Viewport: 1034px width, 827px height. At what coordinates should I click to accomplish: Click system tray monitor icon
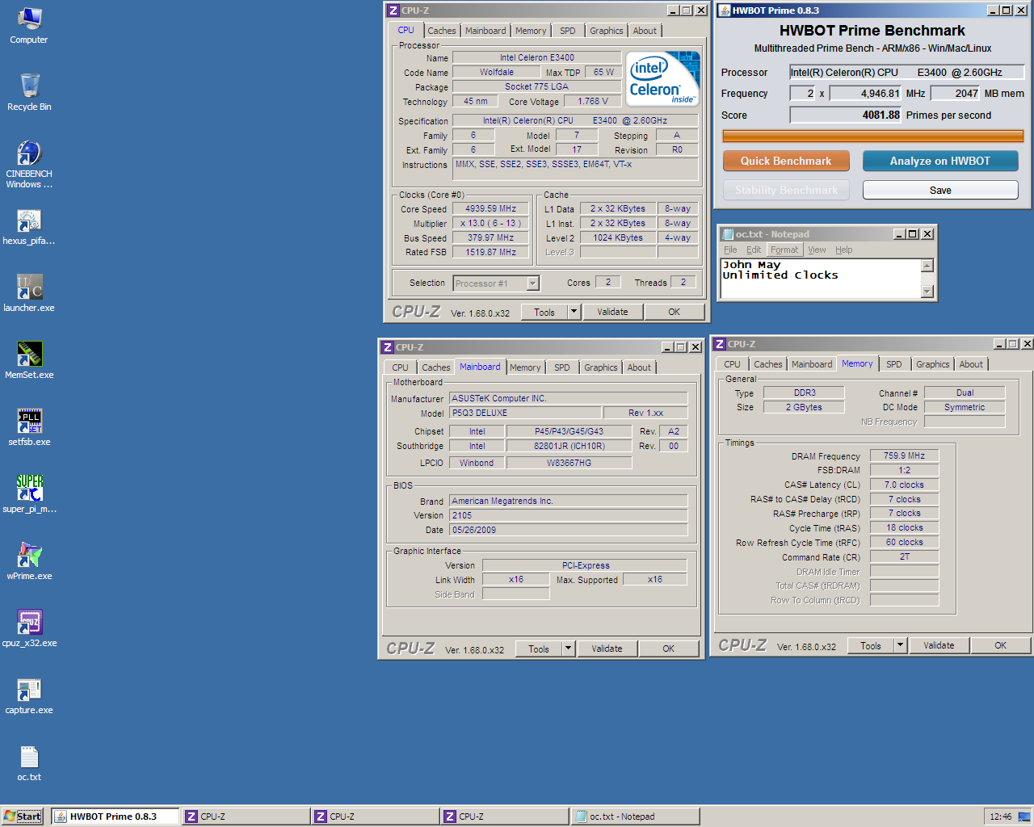click(1023, 817)
